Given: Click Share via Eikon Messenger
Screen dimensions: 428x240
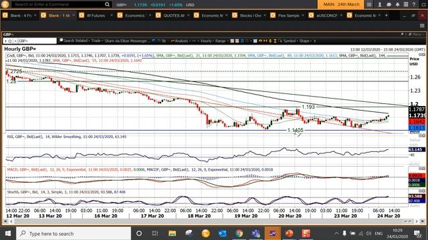Looking at the screenshot, I should pos(127,41).
